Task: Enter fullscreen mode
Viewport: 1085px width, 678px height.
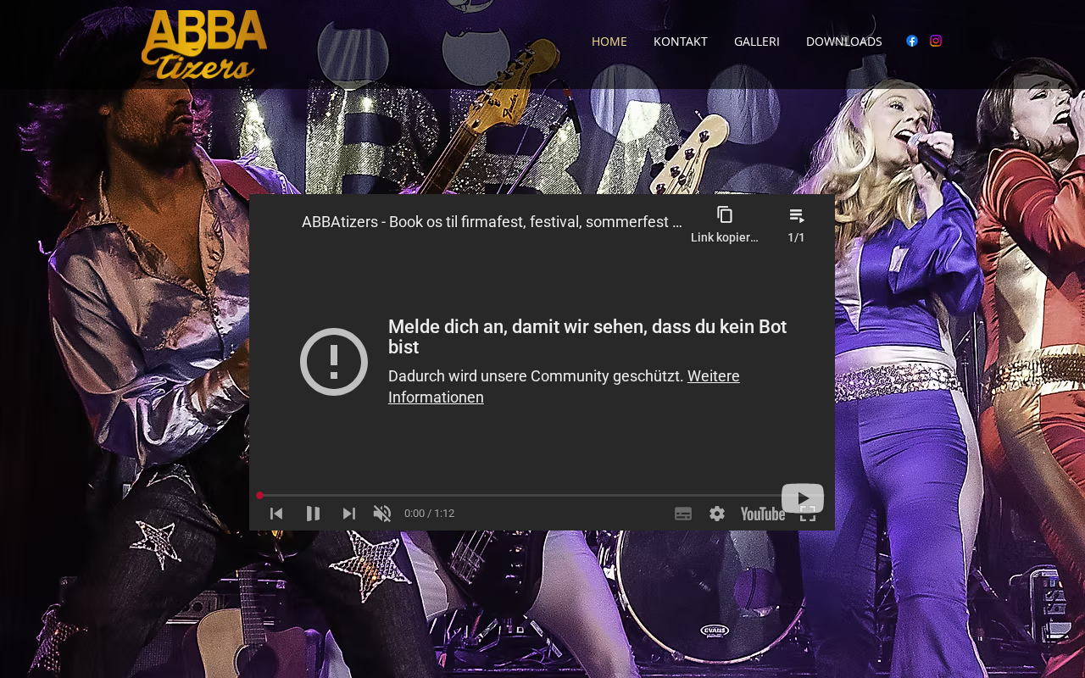Action: coord(808,514)
